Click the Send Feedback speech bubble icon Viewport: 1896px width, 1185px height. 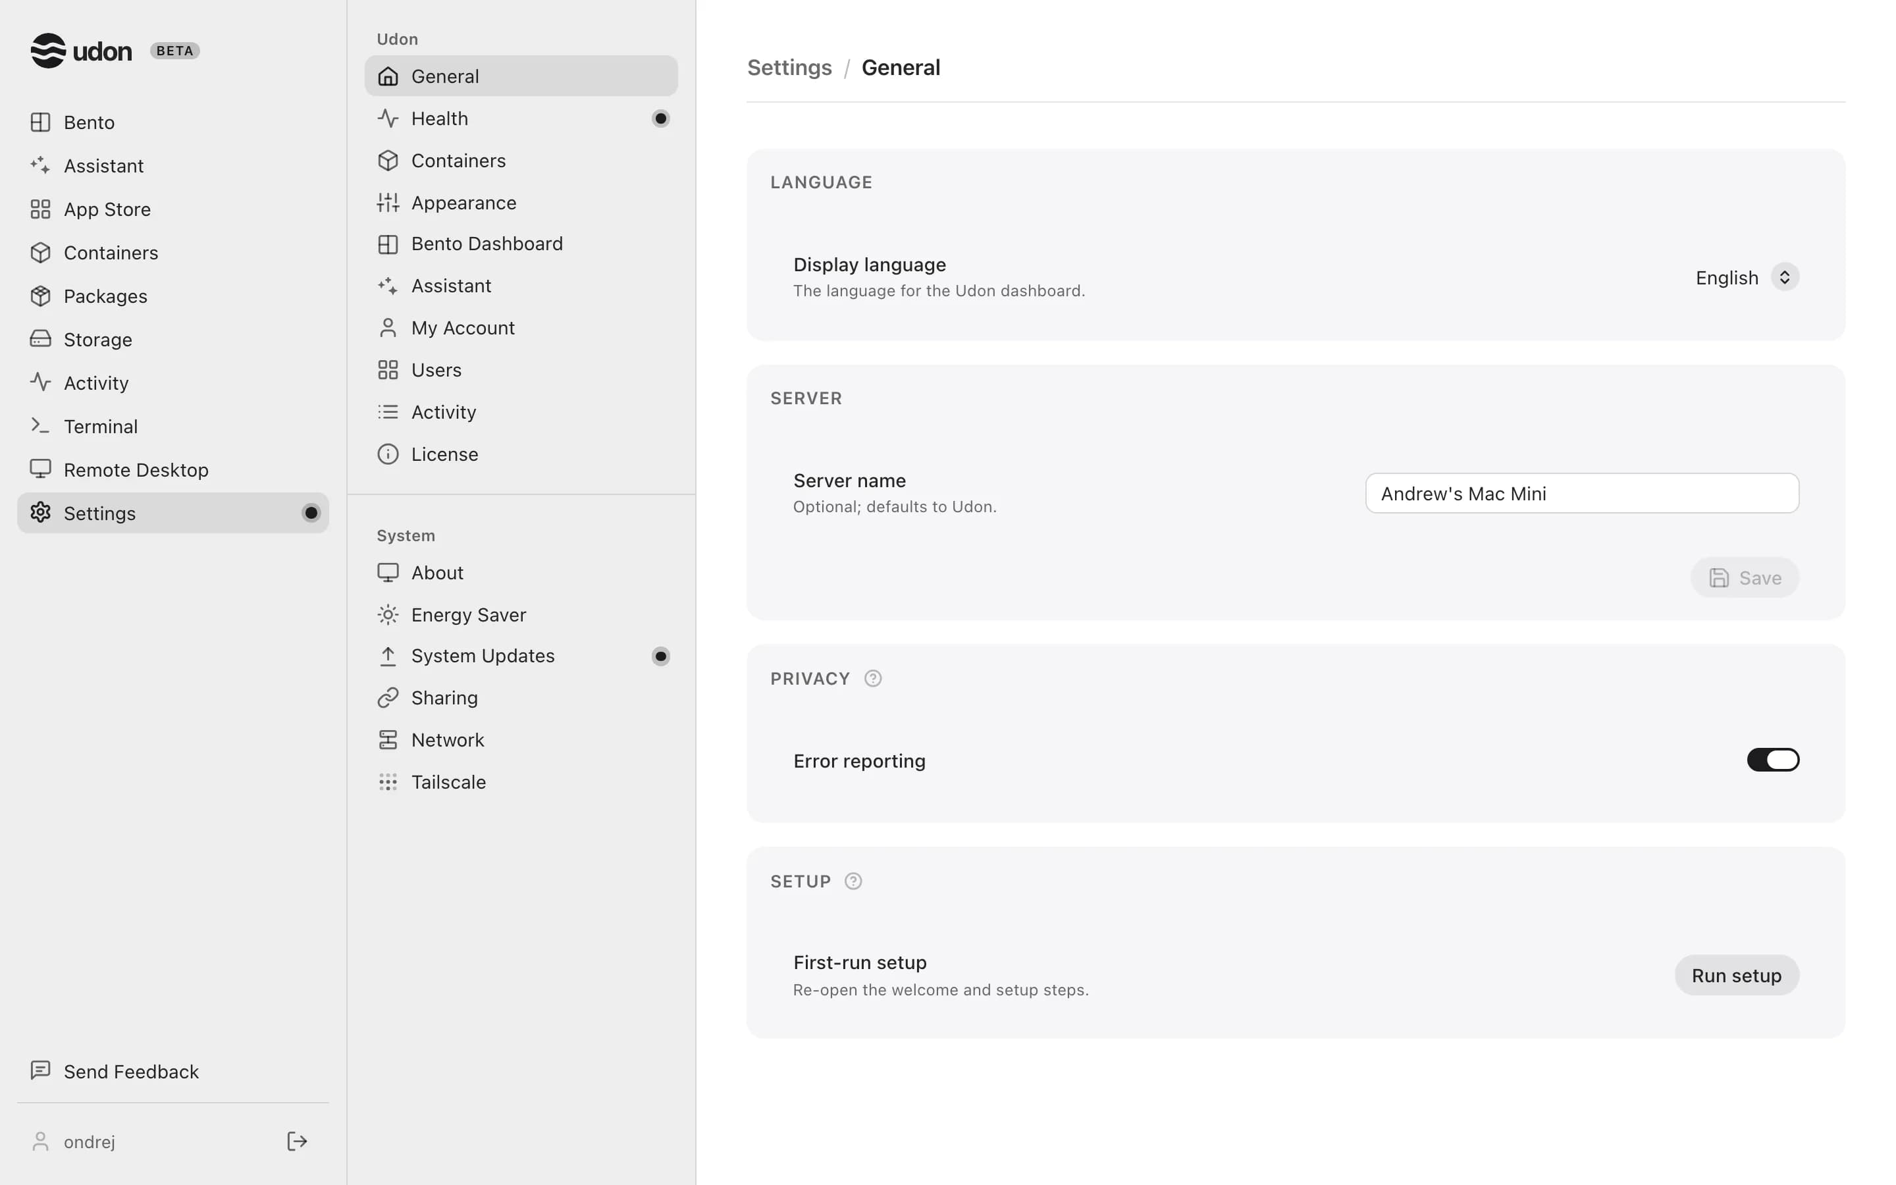(x=40, y=1070)
